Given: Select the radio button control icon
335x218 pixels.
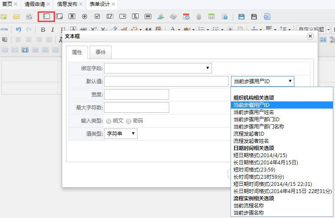Looking at the screenshot, I should 85,16.
